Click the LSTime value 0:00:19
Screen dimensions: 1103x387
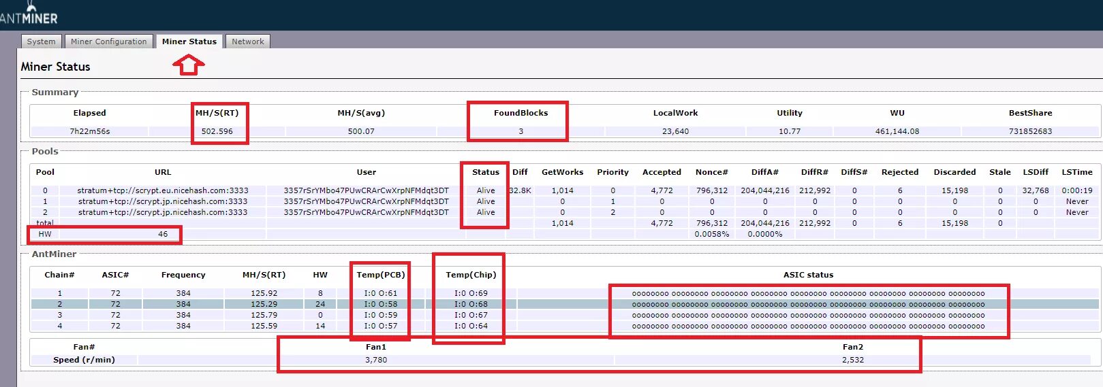[1077, 190]
